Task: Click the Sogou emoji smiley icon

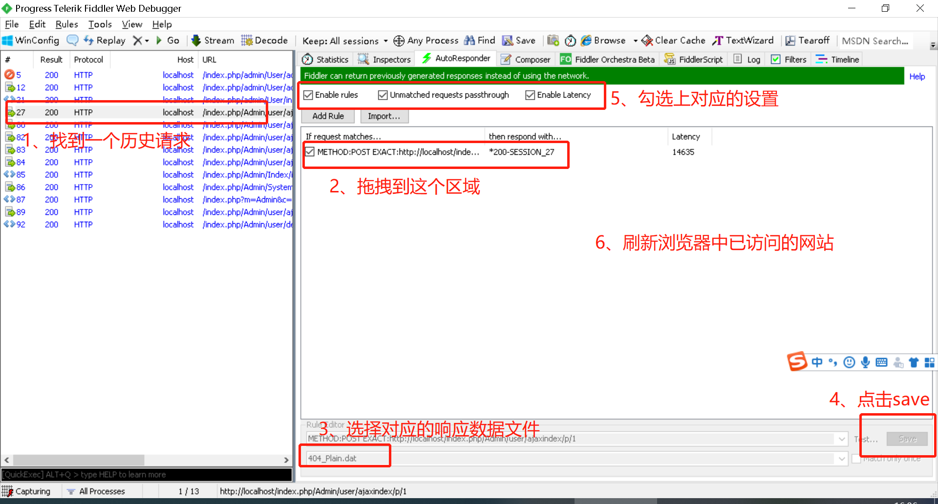Action: (x=850, y=362)
